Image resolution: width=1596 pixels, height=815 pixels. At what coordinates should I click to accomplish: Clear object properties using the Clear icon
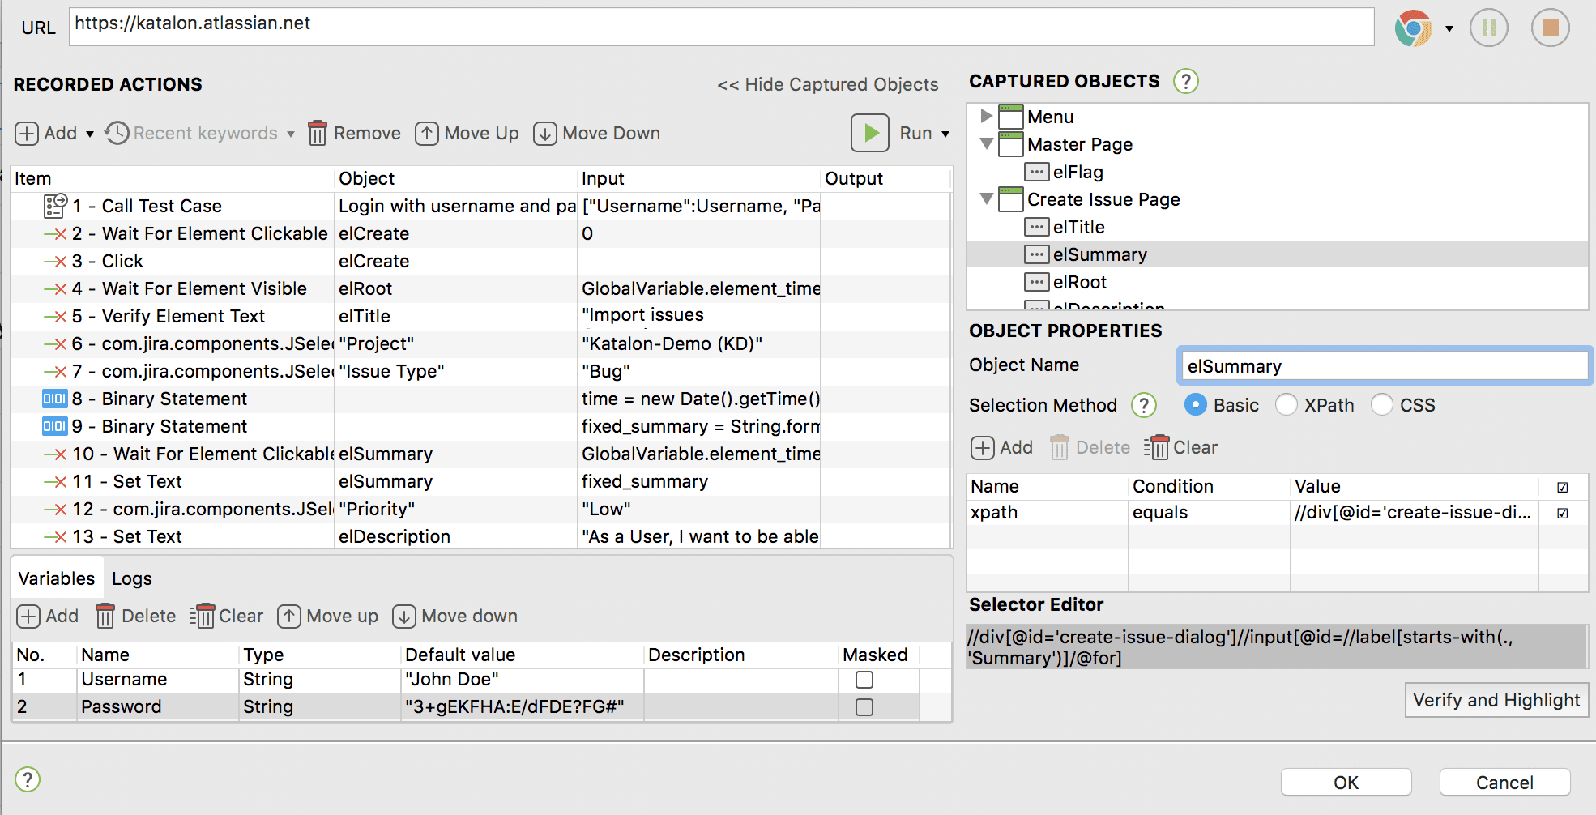click(1158, 447)
